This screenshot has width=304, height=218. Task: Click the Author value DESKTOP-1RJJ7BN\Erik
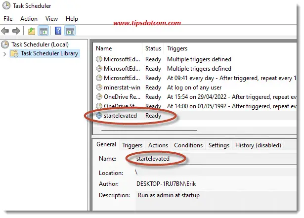point(166,184)
